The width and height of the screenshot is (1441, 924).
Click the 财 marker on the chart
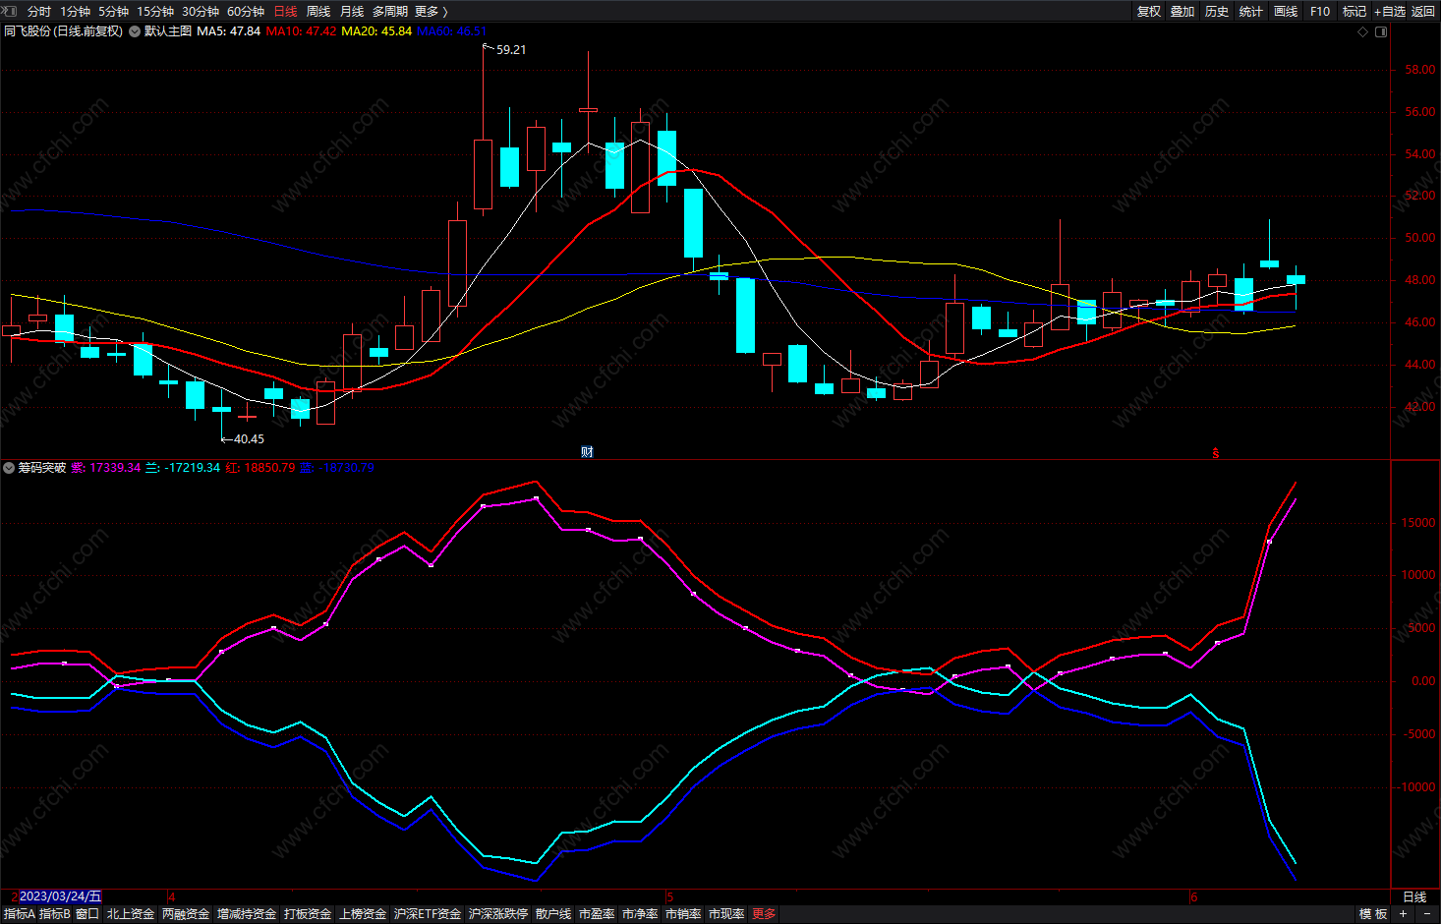click(x=587, y=452)
